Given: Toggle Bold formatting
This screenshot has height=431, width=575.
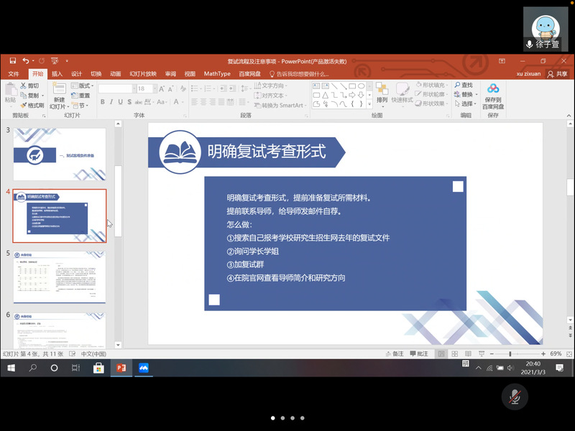Looking at the screenshot, I should tap(103, 102).
